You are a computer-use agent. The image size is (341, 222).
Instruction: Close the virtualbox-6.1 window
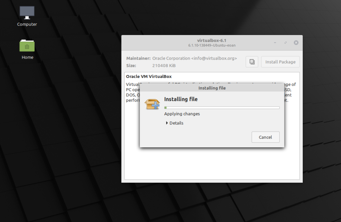(296, 43)
